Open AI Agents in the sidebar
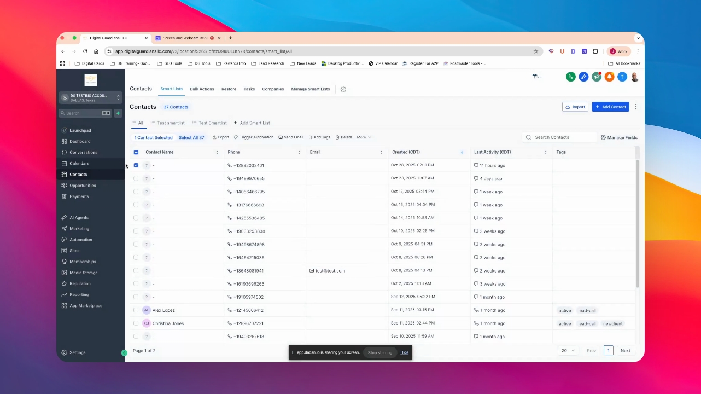The height and width of the screenshot is (394, 701). coord(79,218)
